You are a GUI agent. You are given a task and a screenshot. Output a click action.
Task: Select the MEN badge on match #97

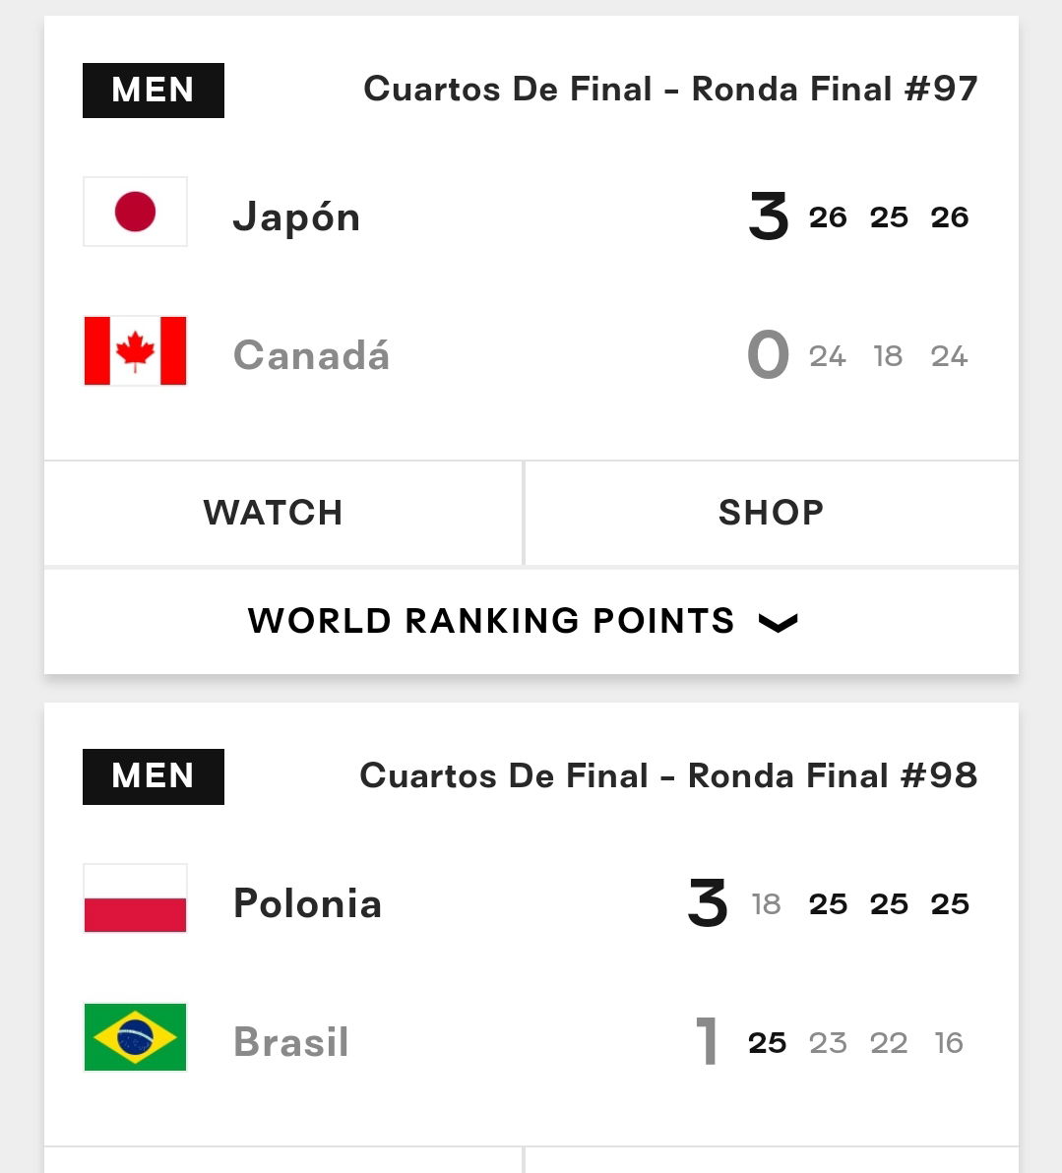154,91
